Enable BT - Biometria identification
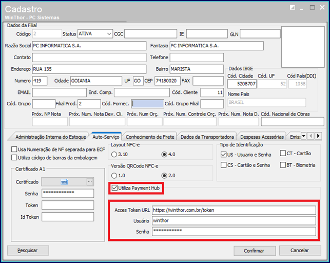This screenshot has height=263, width=330. (283, 165)
